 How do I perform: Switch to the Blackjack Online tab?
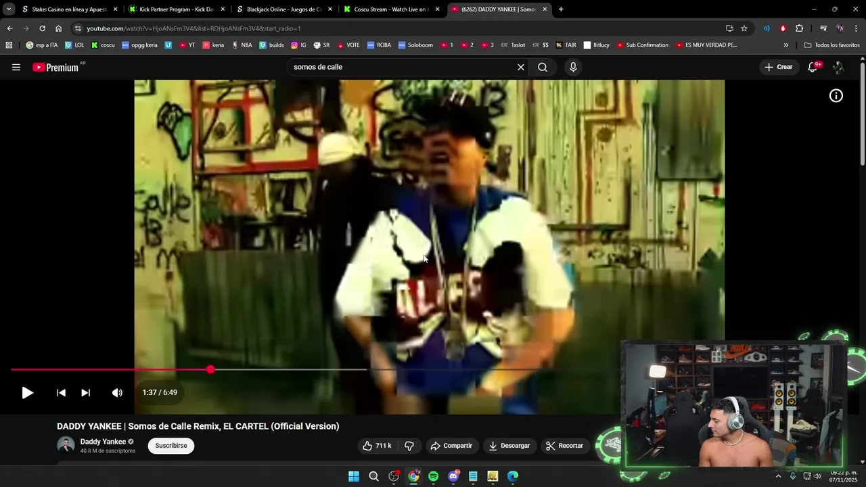283,9
